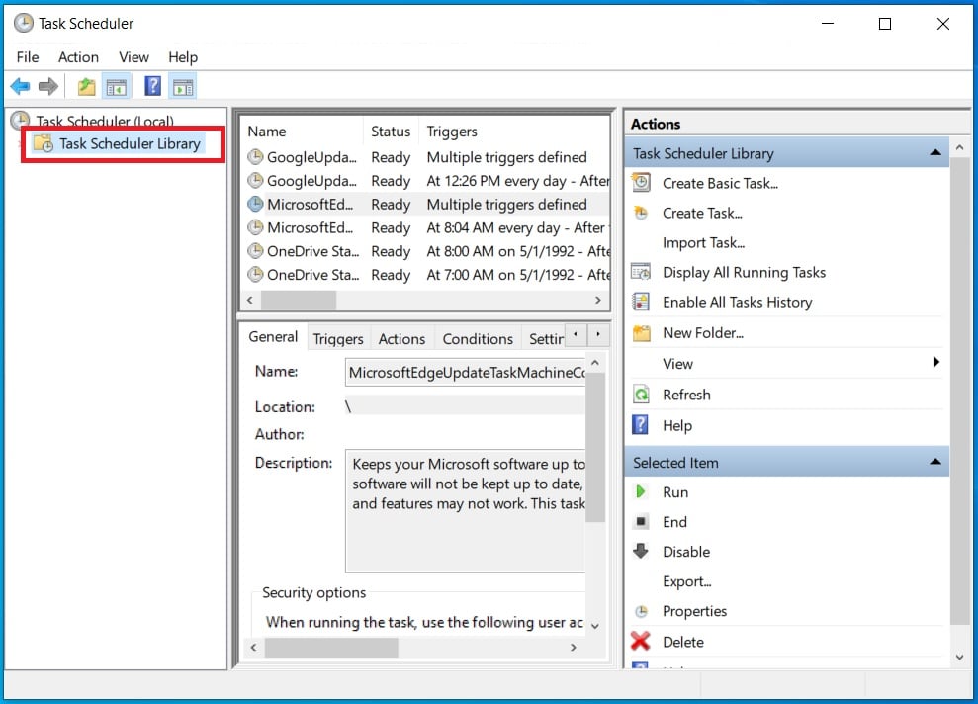Image resolution: width=978 pixels, height=704 pixels.
Task: Click the Back arrow toolbar icon
Action: pos(20,86)
